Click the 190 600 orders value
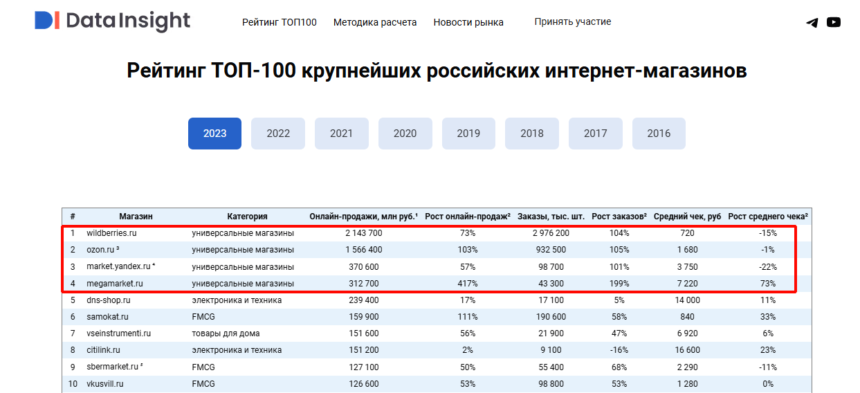 (x=551, y=317)
